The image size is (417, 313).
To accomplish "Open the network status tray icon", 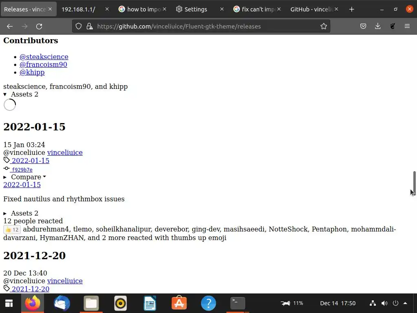I will (x=373, y=303).
